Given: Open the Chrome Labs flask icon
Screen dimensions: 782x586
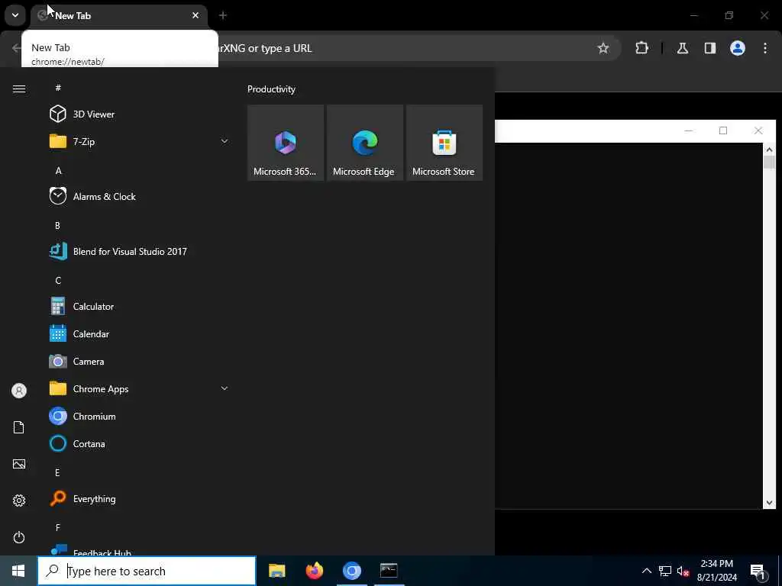Looking at the screenshot, I should [682, 48].
